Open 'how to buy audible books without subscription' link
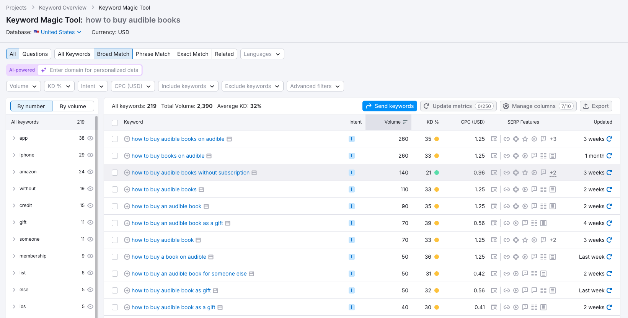The image size is (628, 318). point(191,173)
